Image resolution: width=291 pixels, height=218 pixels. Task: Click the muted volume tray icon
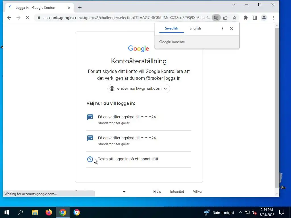point(254,212)
